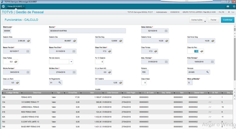This screenshot has height=129, width=236.
Task: Click value 1.432,00 in LIQUIDO FERIAS row
Action: pos(98,117)
